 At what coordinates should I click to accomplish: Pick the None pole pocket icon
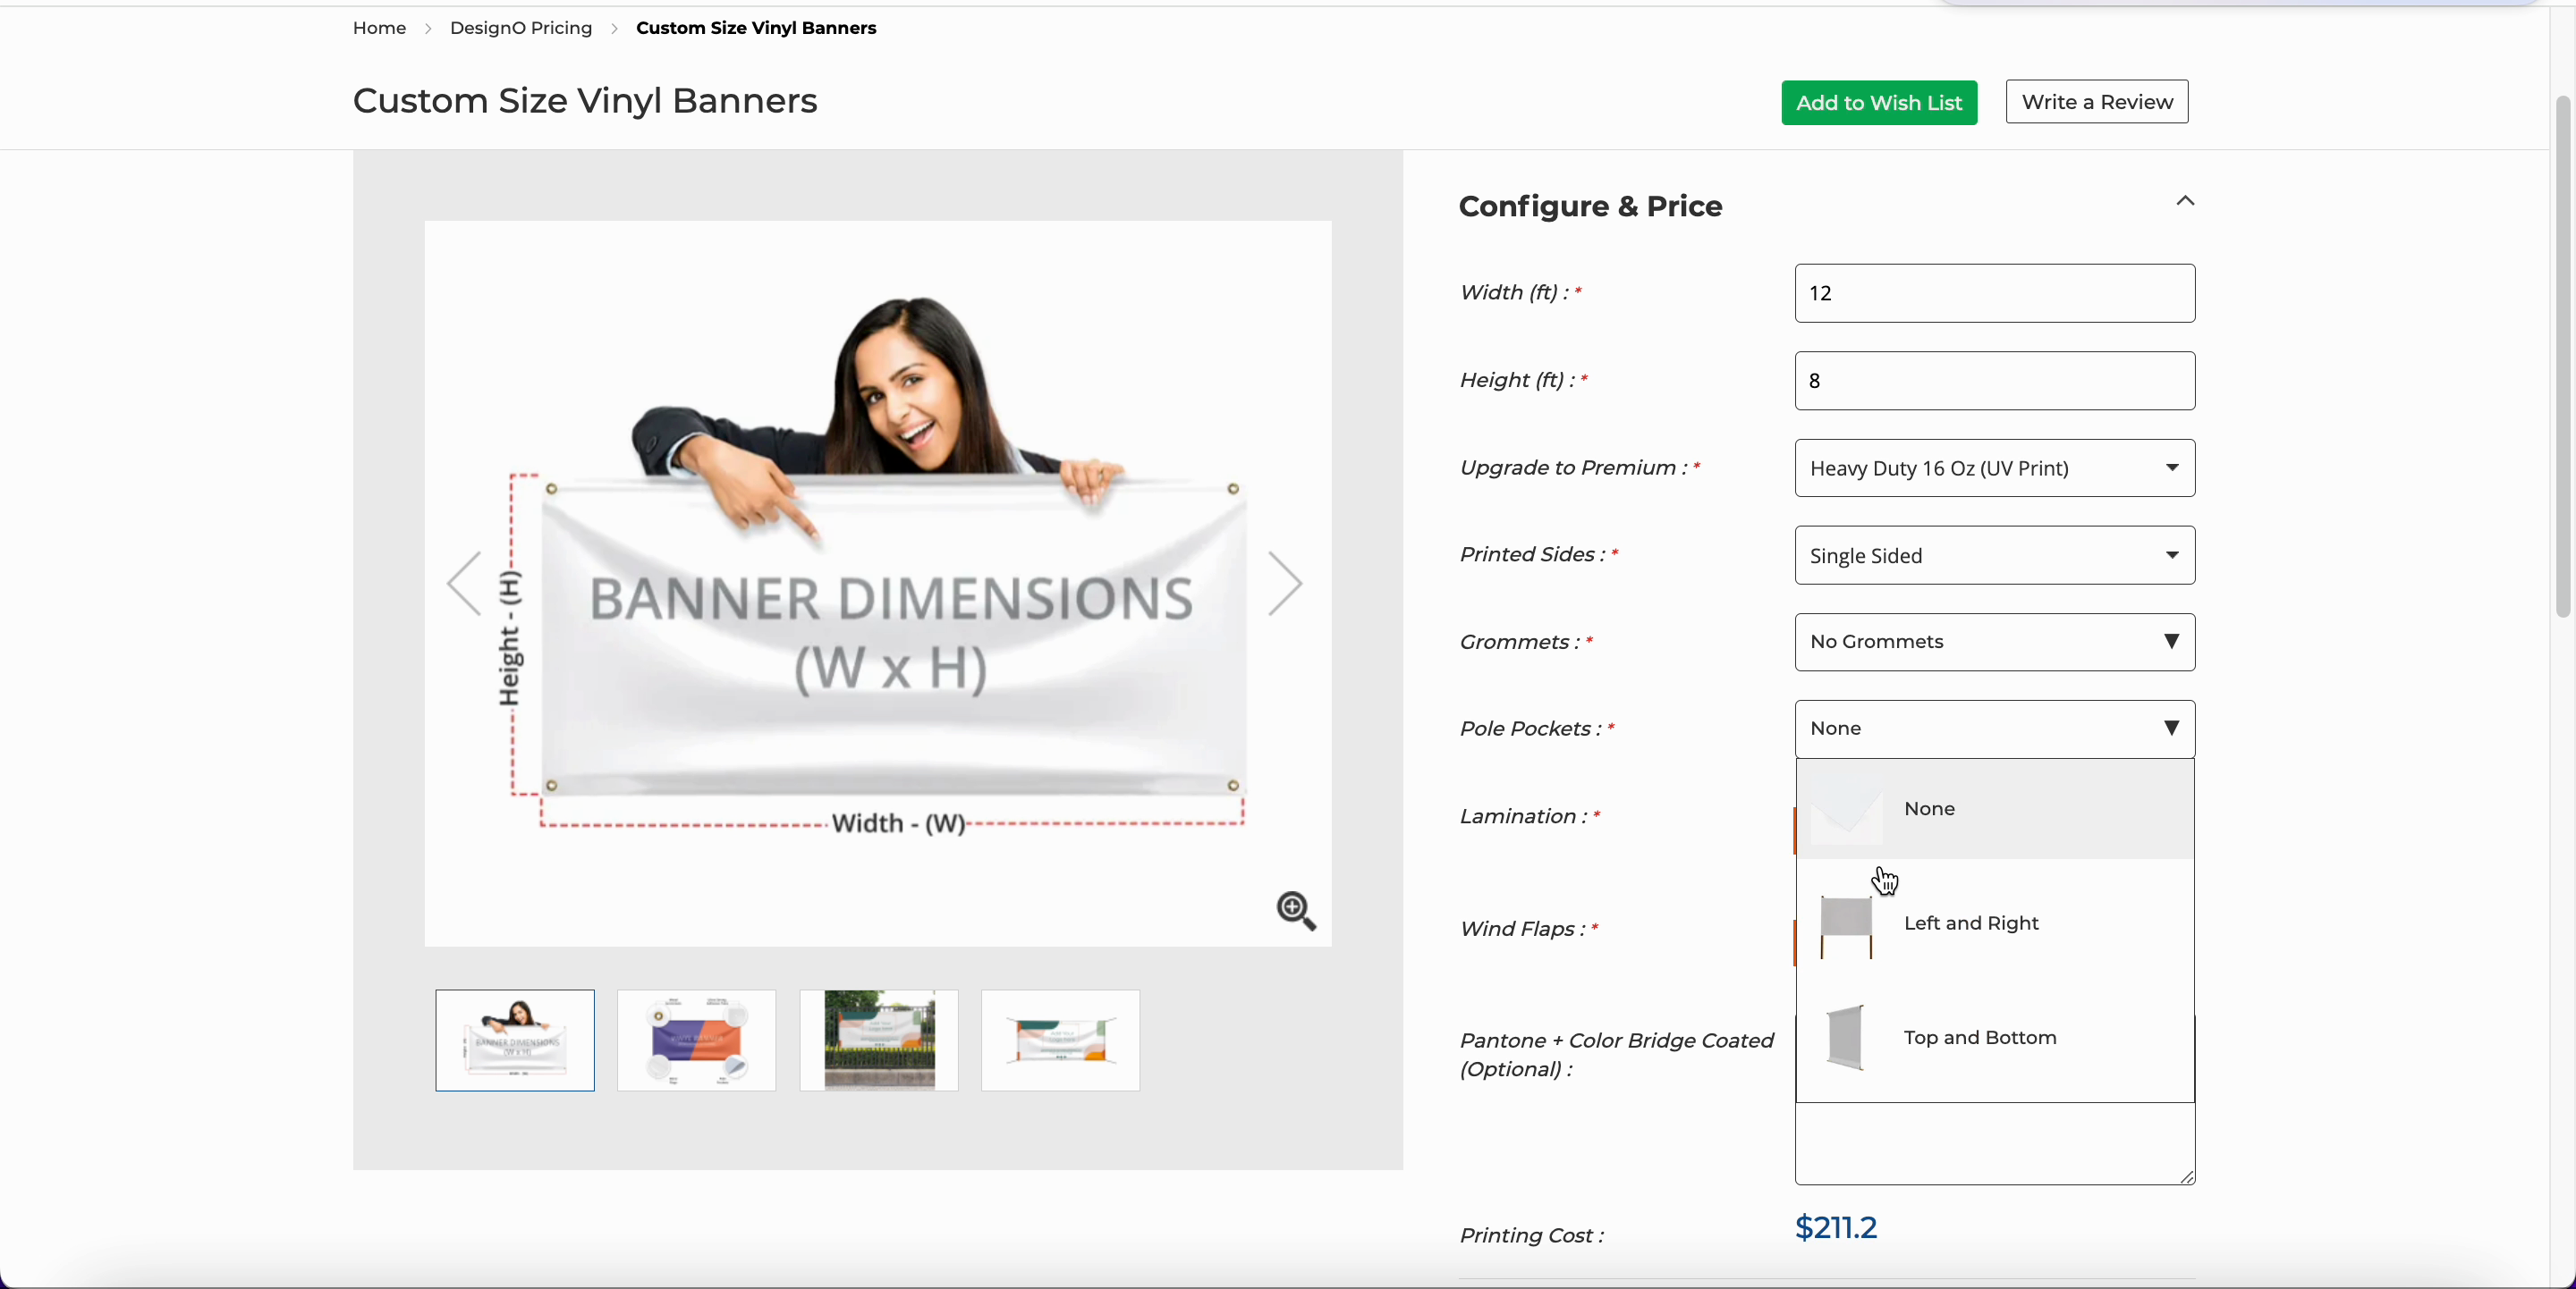[1846, 812]
